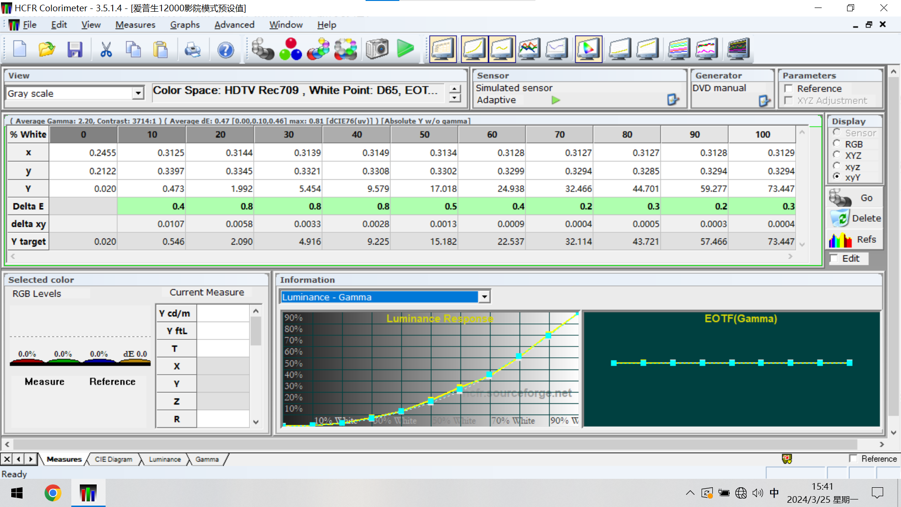Screen dimensions: 901x507
Task: Start sensor measure with small green arrow
Action: click(x=556, y=100)
